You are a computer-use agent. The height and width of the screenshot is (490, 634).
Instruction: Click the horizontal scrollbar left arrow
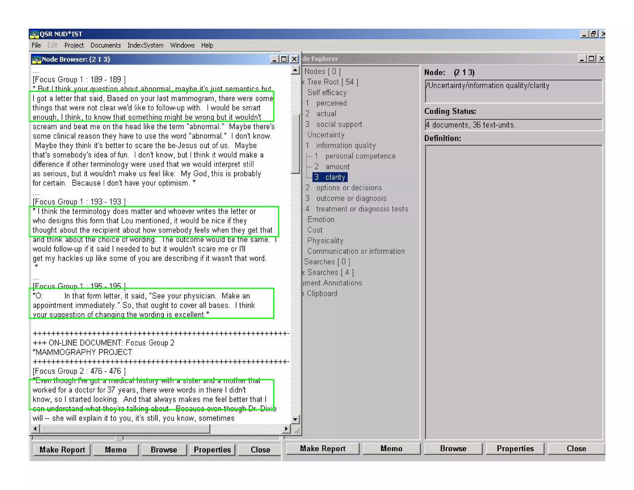[35, 429]
